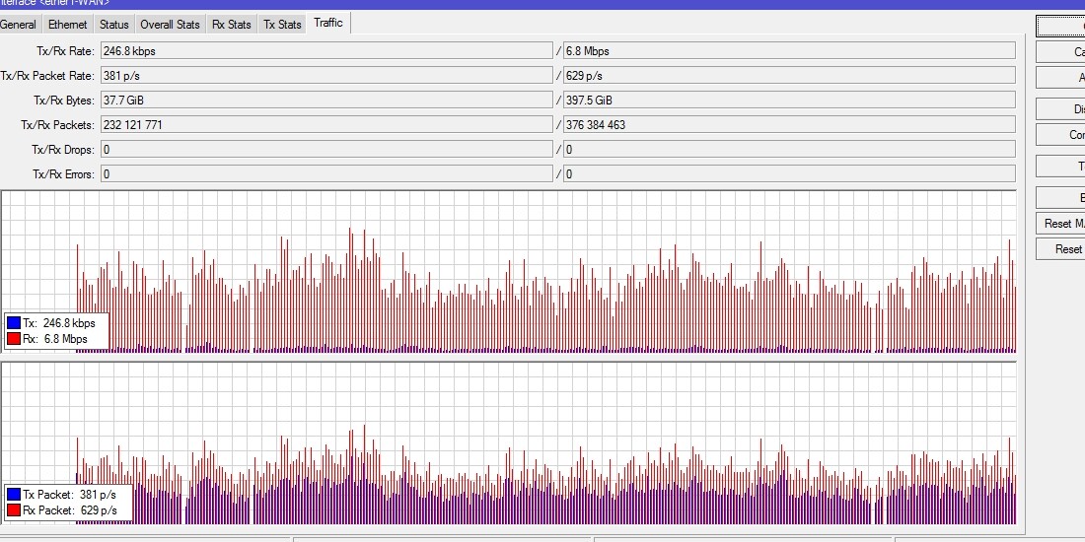Click the Rx Rate field showing 6.8 Mbps
This screenshot has width=1085, height=542.
pyautogui.click(x=789, y=50)
